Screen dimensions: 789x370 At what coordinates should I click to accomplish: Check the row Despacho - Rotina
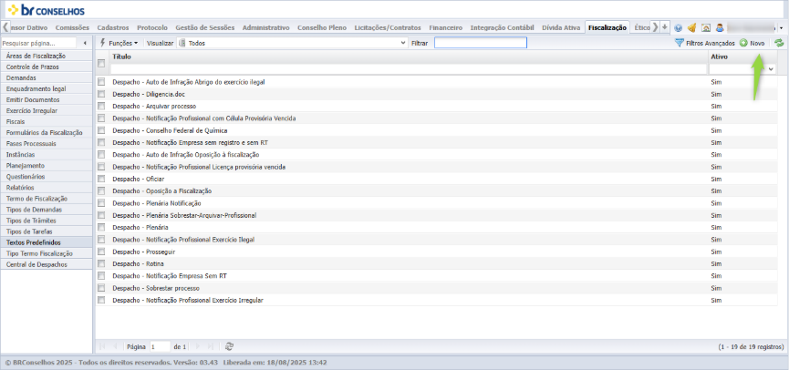click(101, 263)
